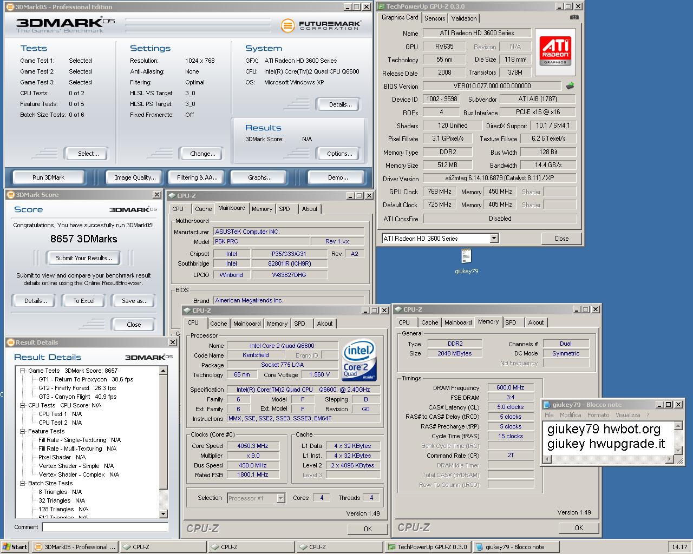This screenshot has width=693, height=554.
Task: Click the Intel Core 2 Quad logo
Action: click(x=359, y=359)
